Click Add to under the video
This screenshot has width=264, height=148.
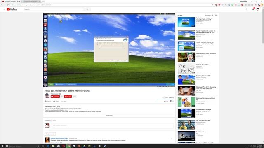pos(48,101)
